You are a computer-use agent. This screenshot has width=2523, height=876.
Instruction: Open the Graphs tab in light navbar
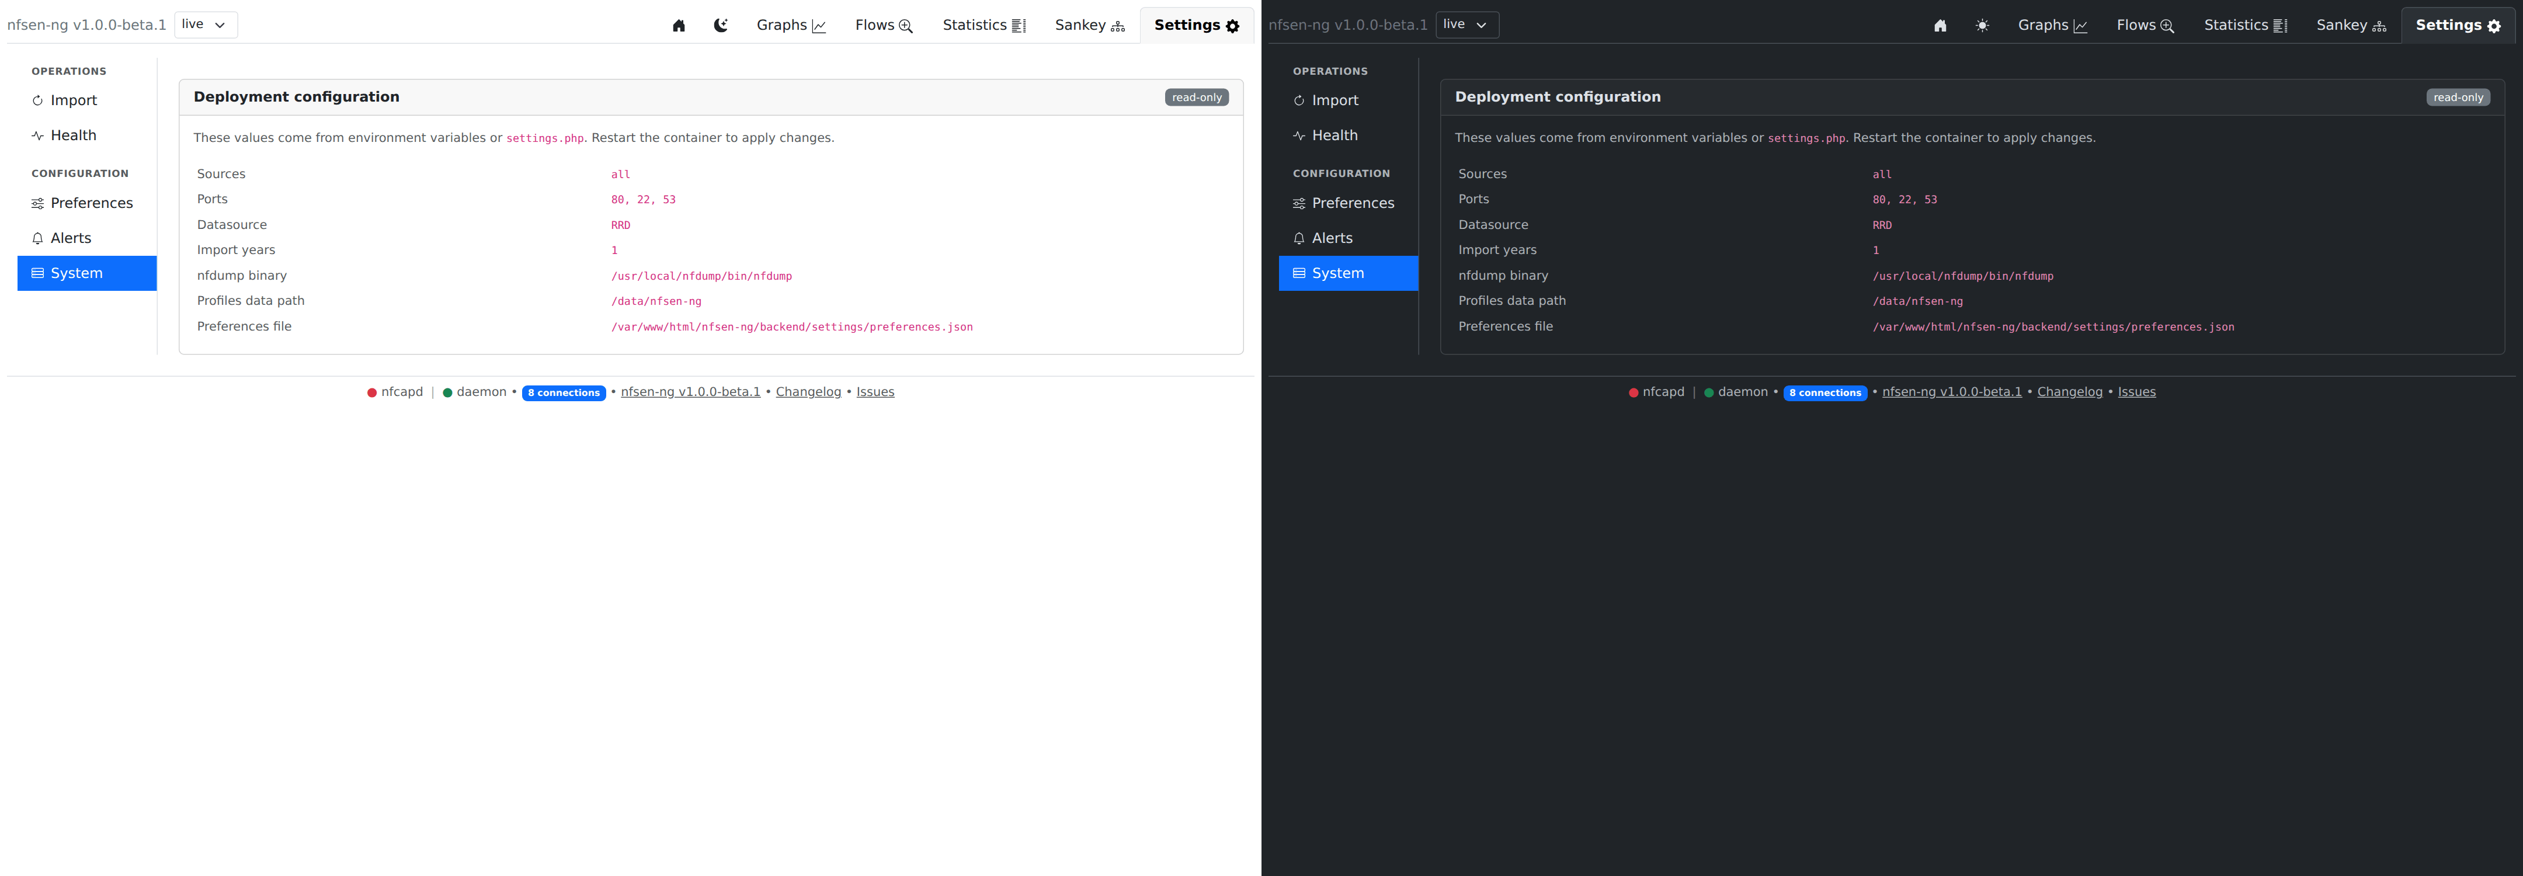click(x=791, y=26)
